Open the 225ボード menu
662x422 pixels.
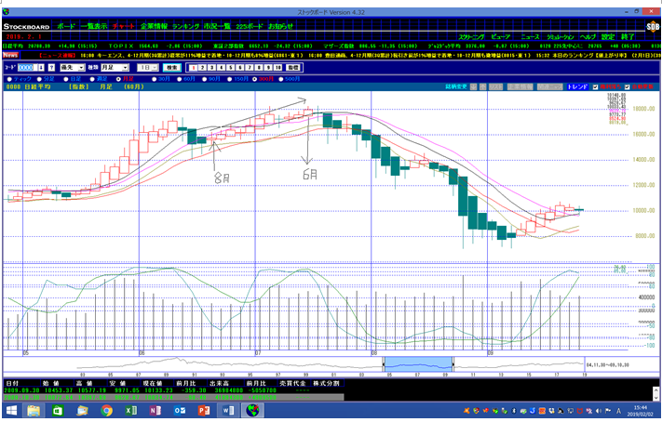pyautogui.click(x=250, y=26)
